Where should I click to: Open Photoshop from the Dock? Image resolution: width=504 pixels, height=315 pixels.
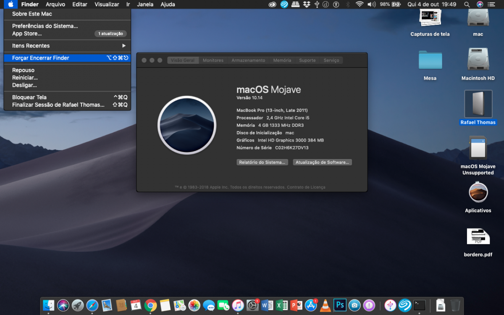coord(340,305)
